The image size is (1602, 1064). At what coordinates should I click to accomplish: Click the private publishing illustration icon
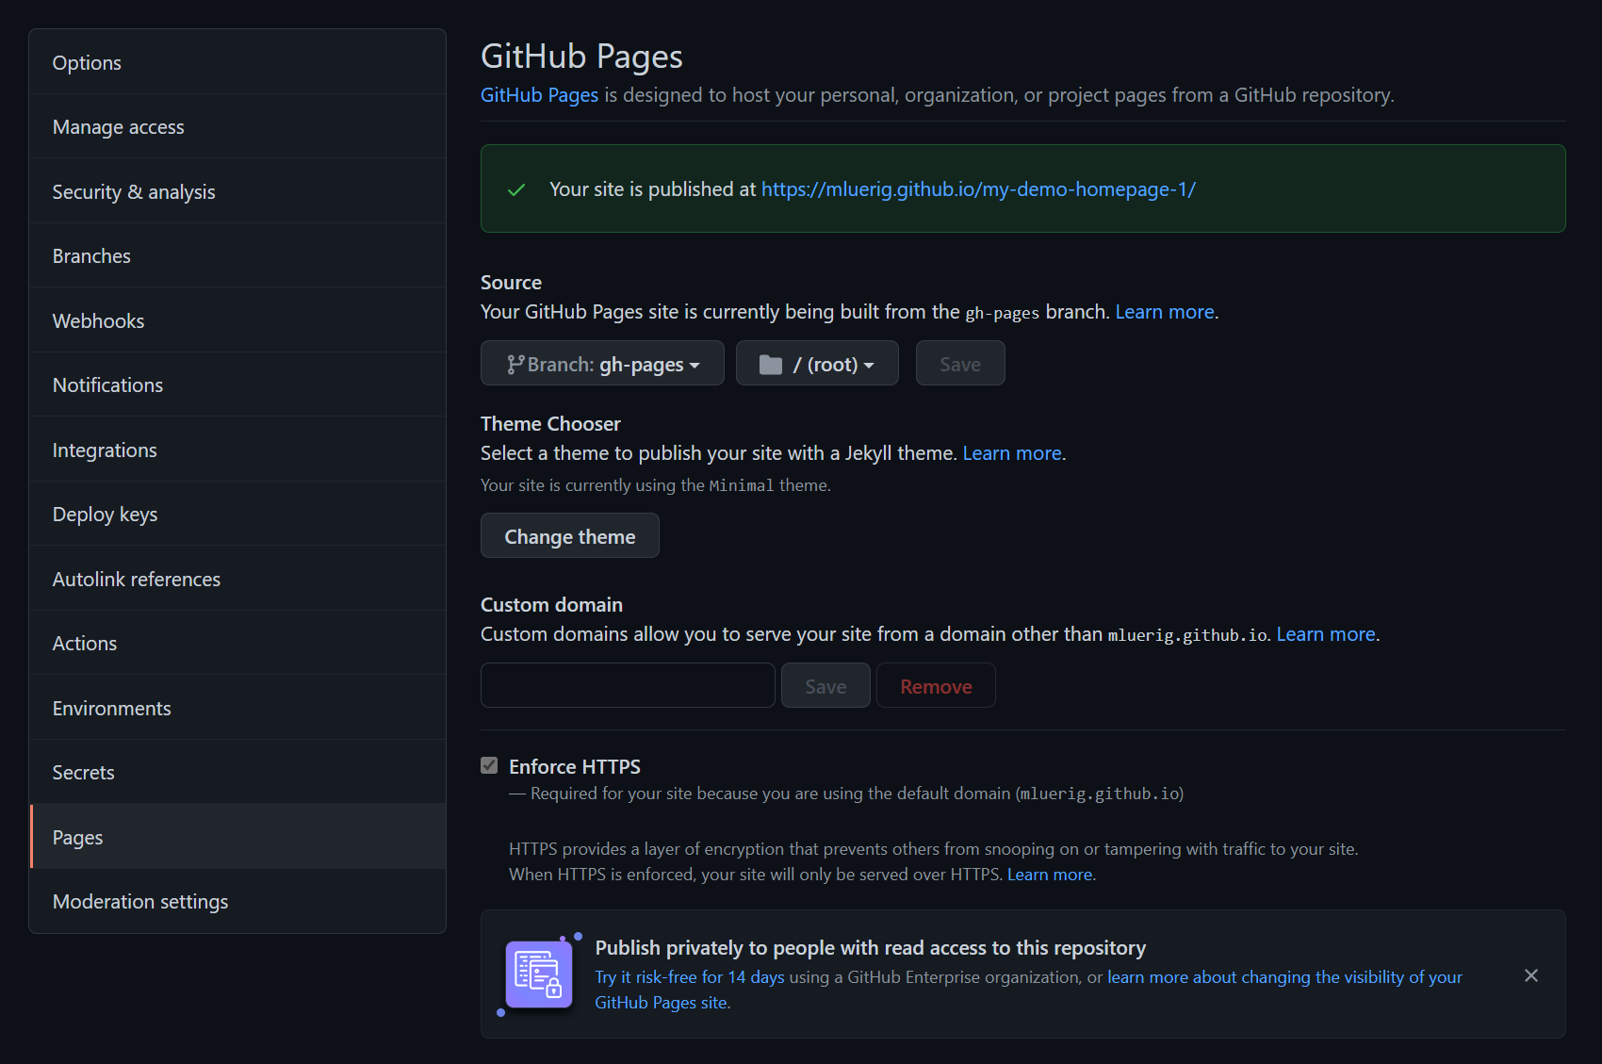click(x=539, y=974)
